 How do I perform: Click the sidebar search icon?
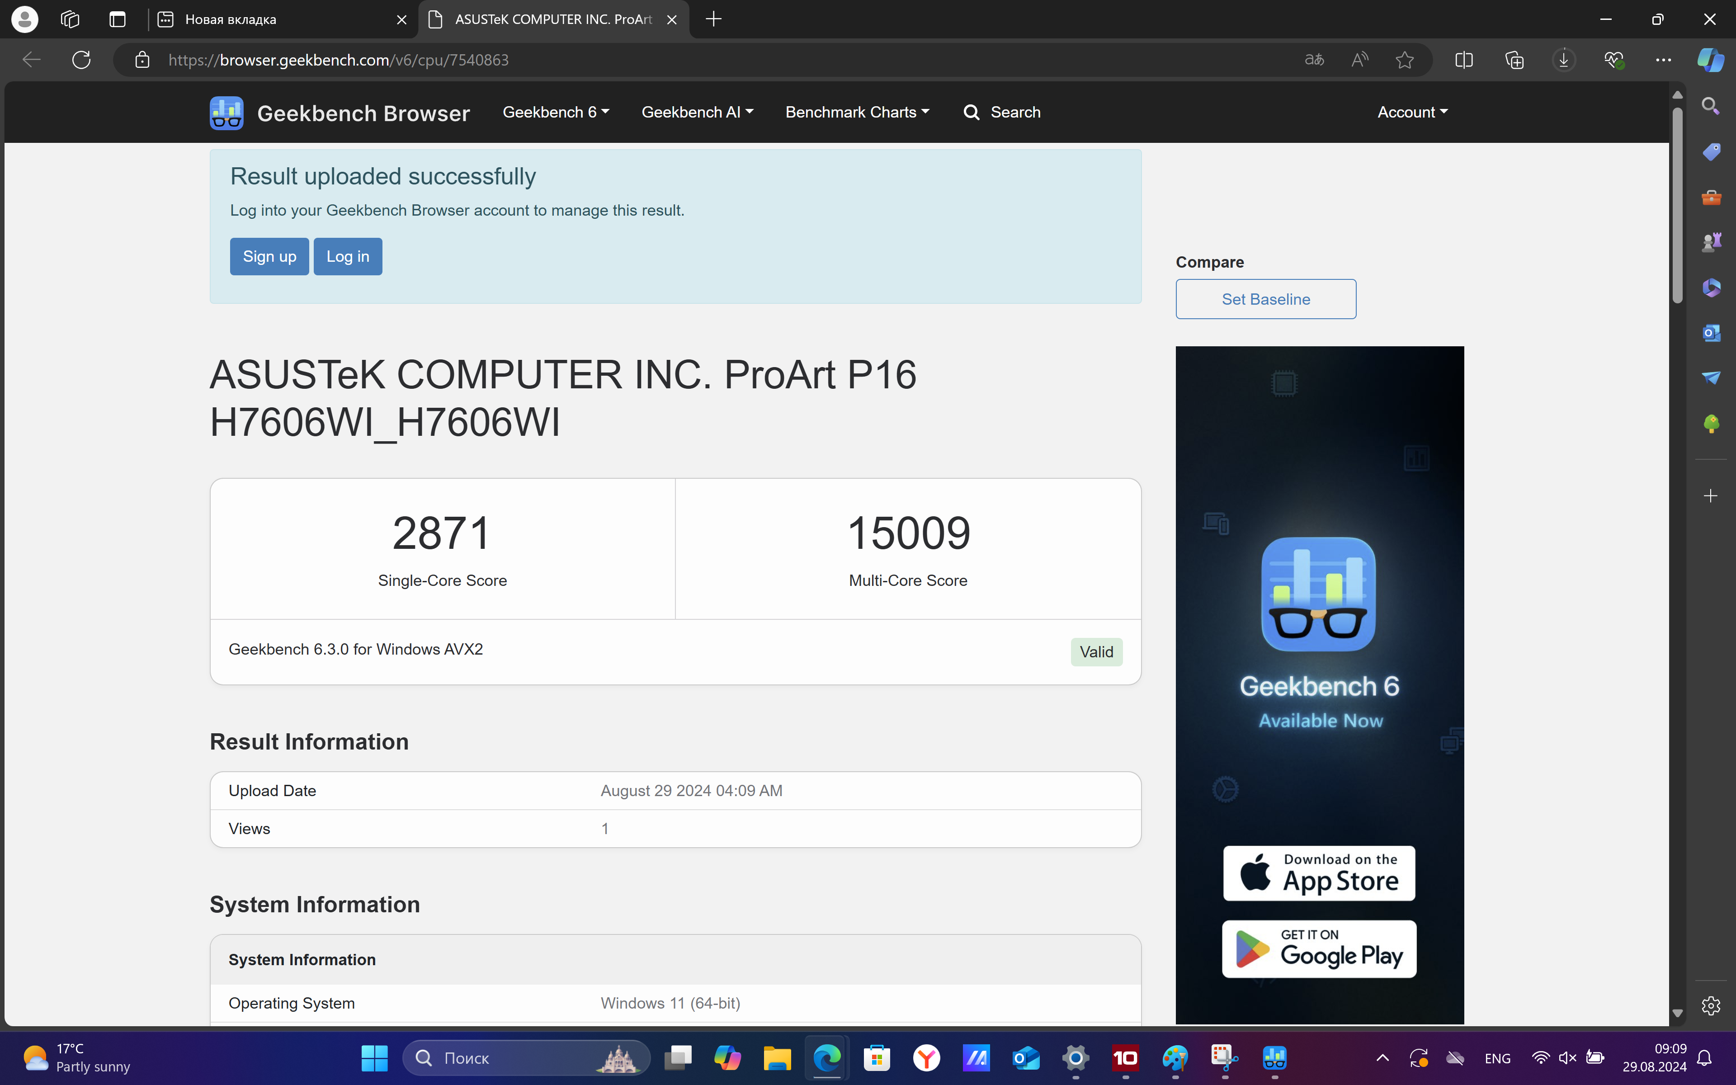coord(1711,106)
